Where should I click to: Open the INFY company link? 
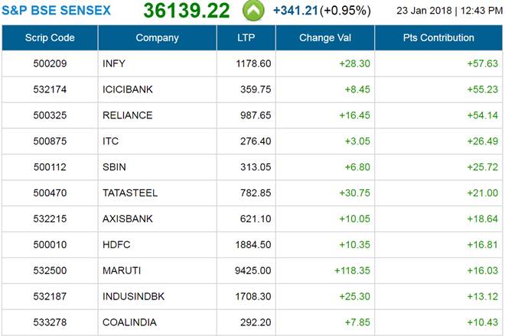pos(114,63)
